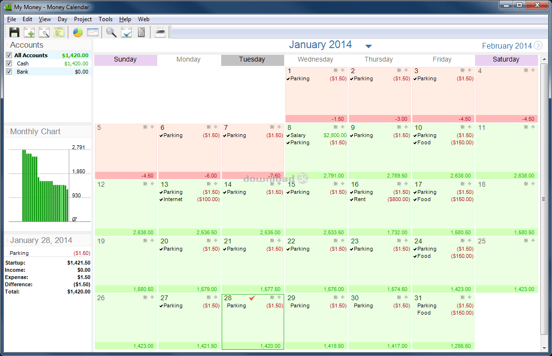
Task: Click the magnifying glass search icon
Action: 112,32
